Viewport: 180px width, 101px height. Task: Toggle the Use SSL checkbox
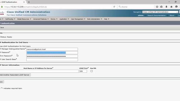[x=91, y=71]
